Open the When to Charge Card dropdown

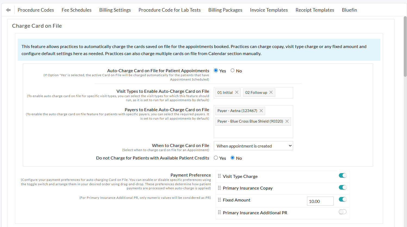click(253, 146)
